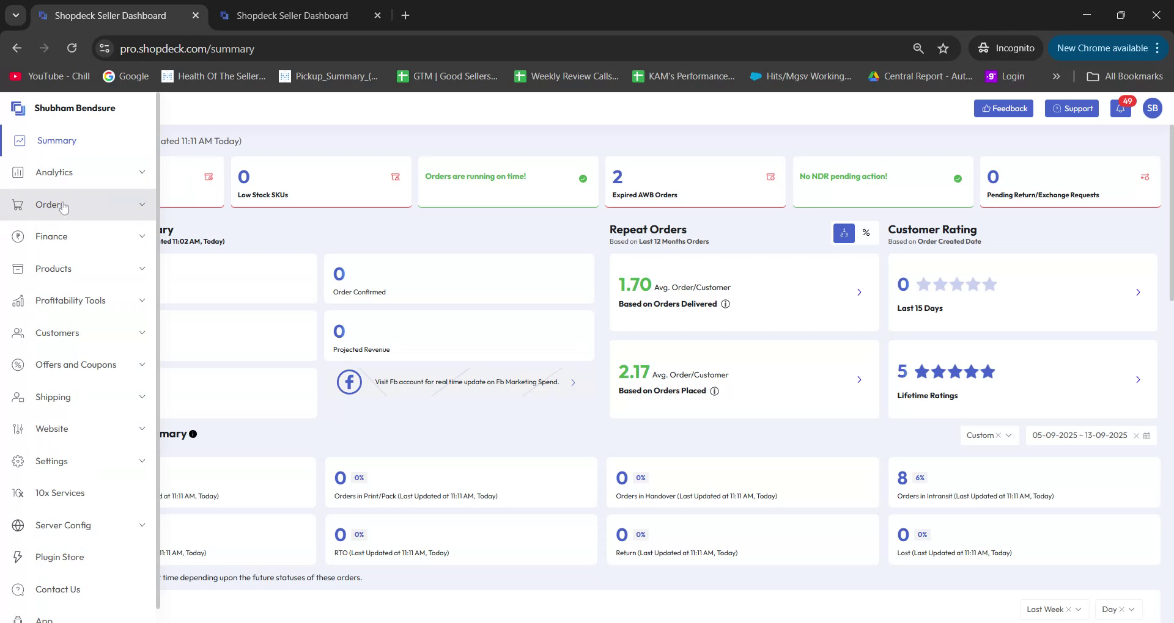Open the Day interval dropdown
The width and height of the screenshot is (1174, 623).
pyautogui.click(x=1117, y=609)
